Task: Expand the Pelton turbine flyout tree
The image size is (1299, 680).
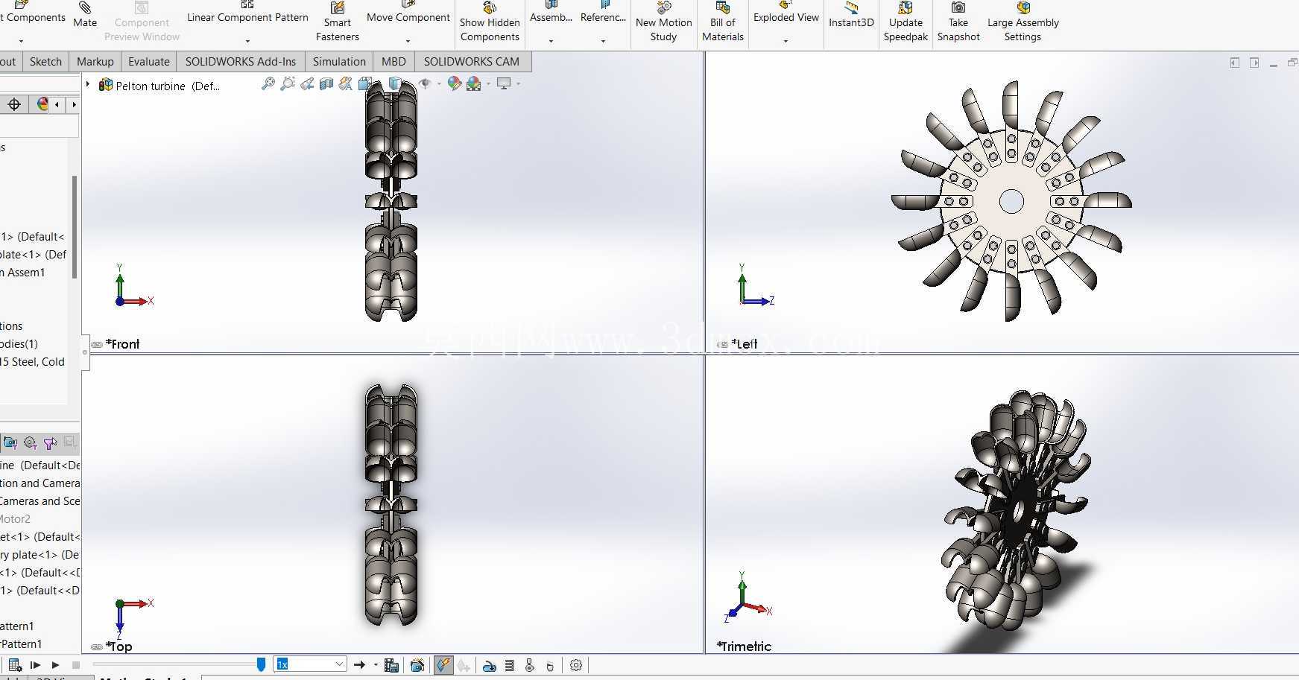Action: [88, 85]
